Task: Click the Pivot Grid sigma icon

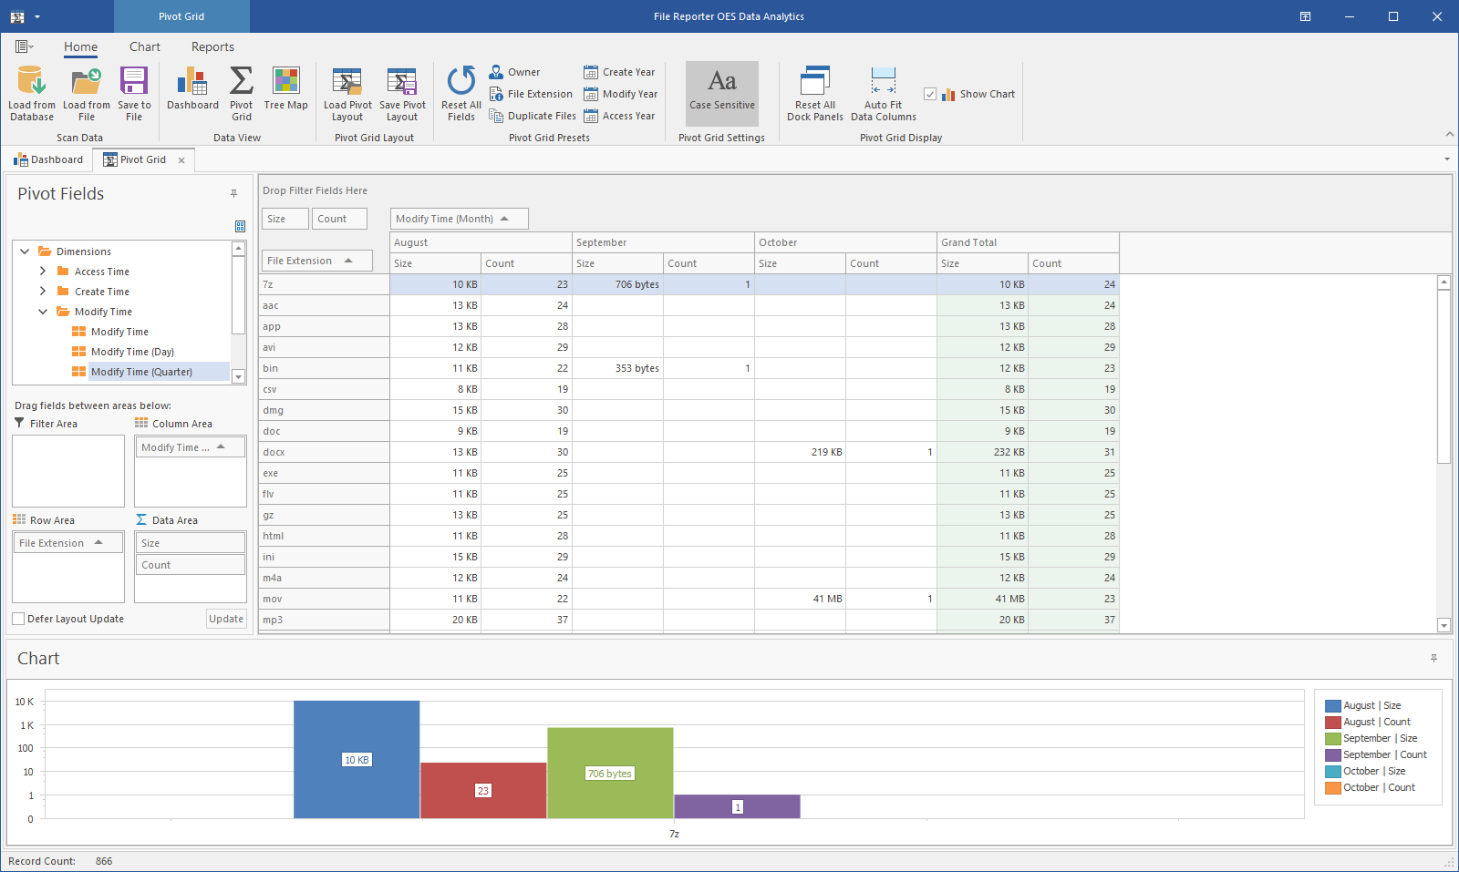Action: pos(241,82)
